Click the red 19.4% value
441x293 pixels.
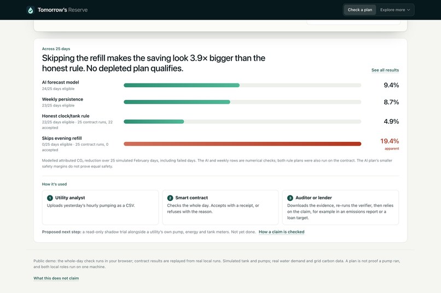click(x=390, y=141)
